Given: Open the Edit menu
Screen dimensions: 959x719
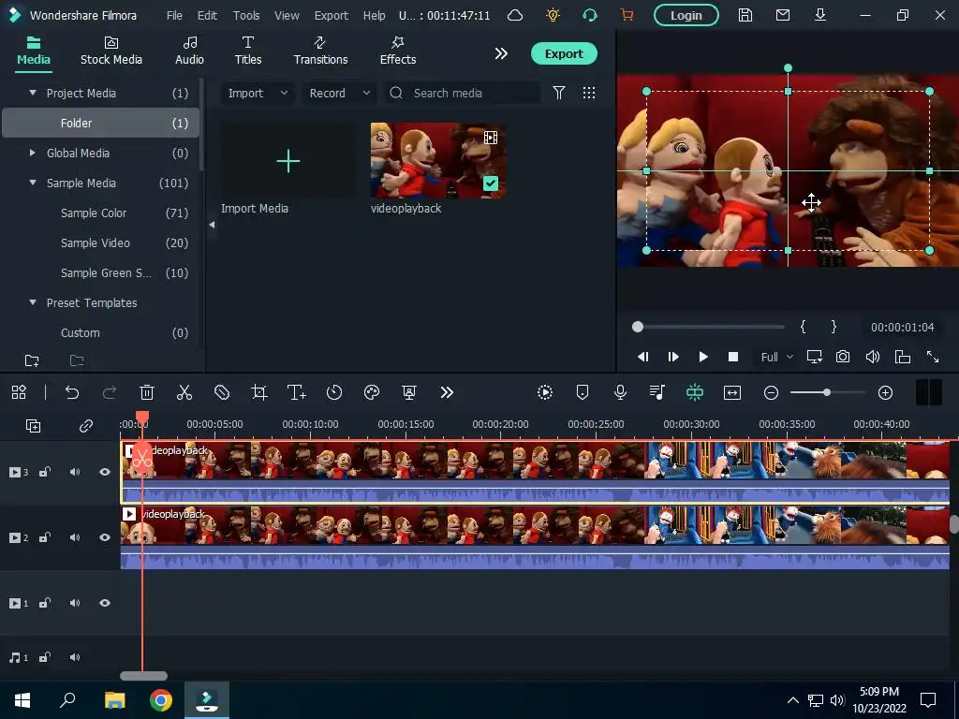Looking at the screenshot, I should 207,15.
